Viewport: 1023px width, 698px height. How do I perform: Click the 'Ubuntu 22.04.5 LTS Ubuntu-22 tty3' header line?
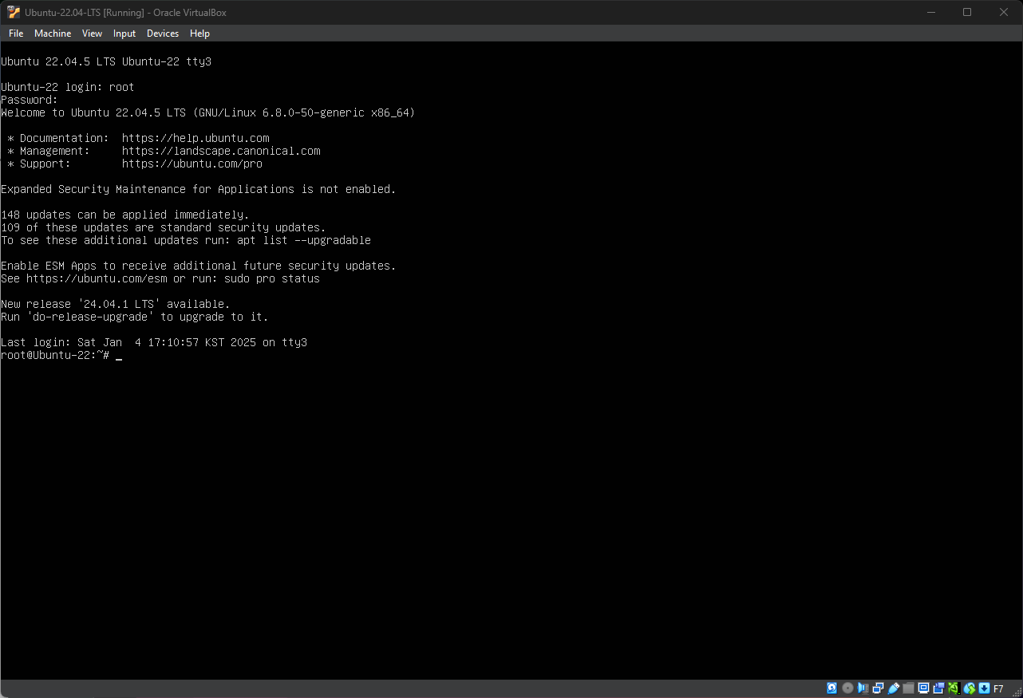[106, 61]
